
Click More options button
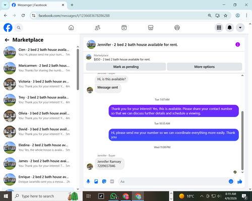click(x=205, y=67)
